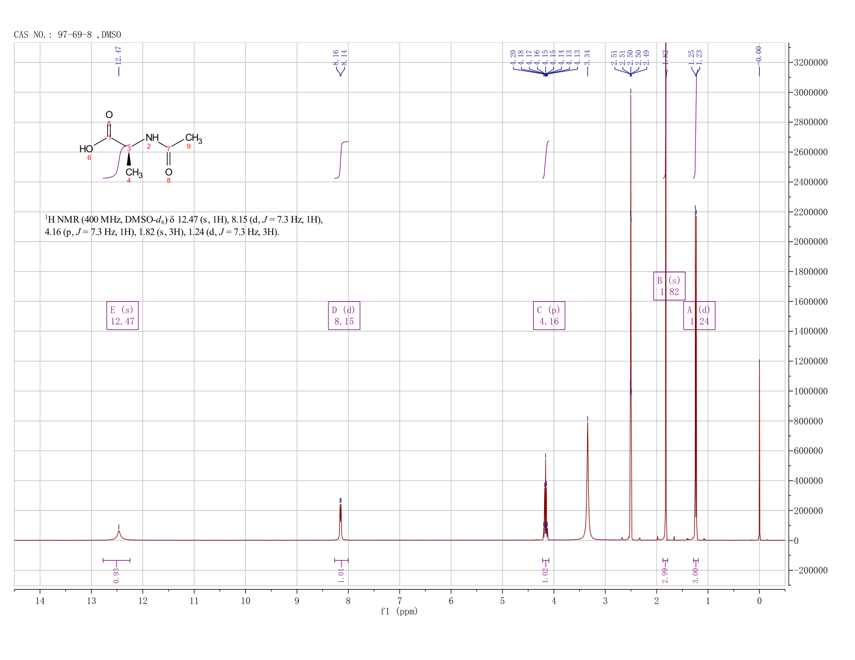Click the CH3 group labeled 4
This screenshot has height=660, width=855.
click(134, 173)
